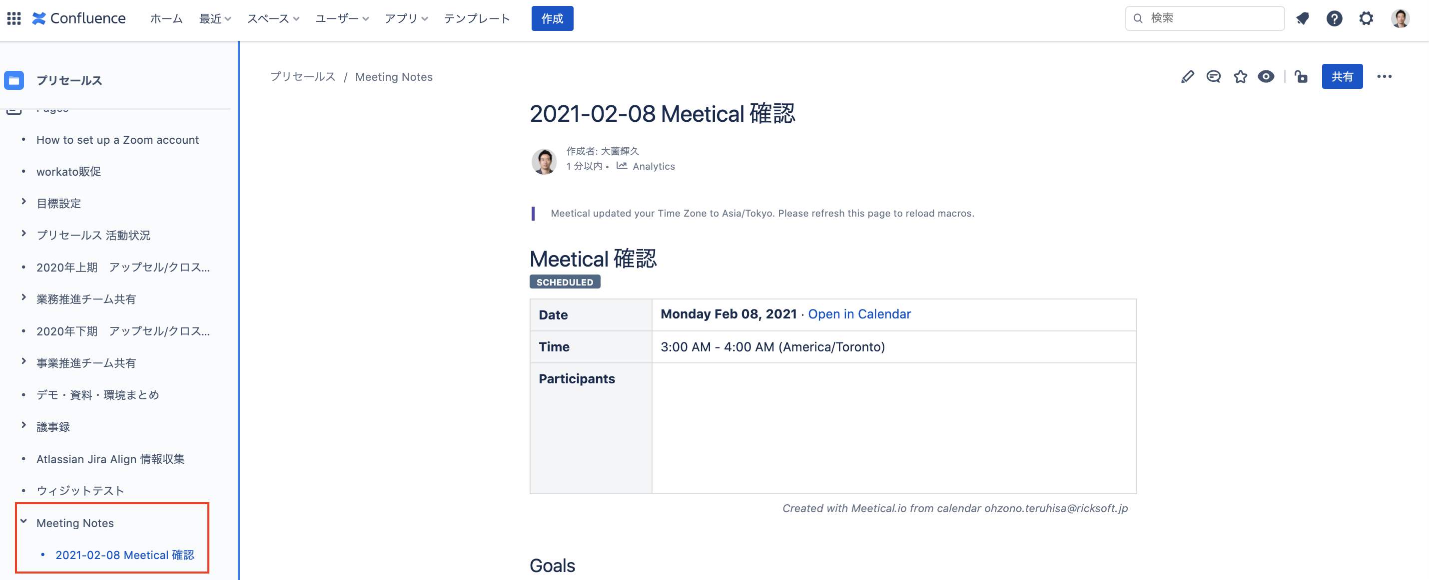Open 2020年下期 アップセル/クロス page

point(123,331)
